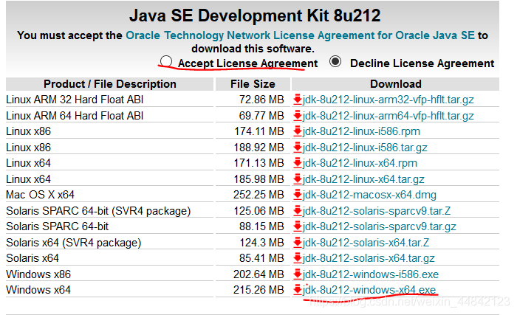Download jdk-8u212-solaris-x64.tar.Z file
This screenshot has width=517, height=315.
(366, 243)
